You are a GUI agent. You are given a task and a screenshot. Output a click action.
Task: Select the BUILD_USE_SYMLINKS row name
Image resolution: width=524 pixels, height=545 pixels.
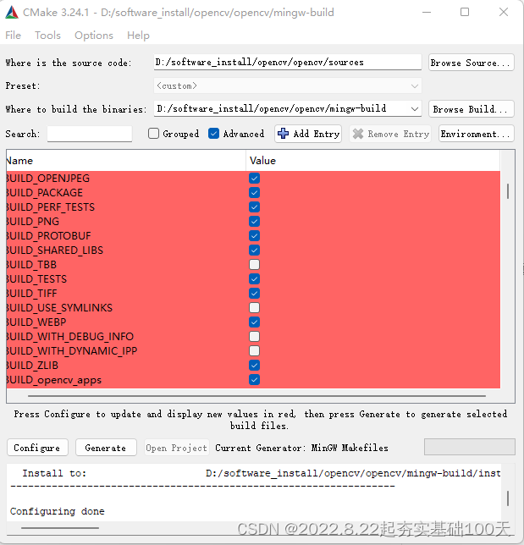coord(59,308)
